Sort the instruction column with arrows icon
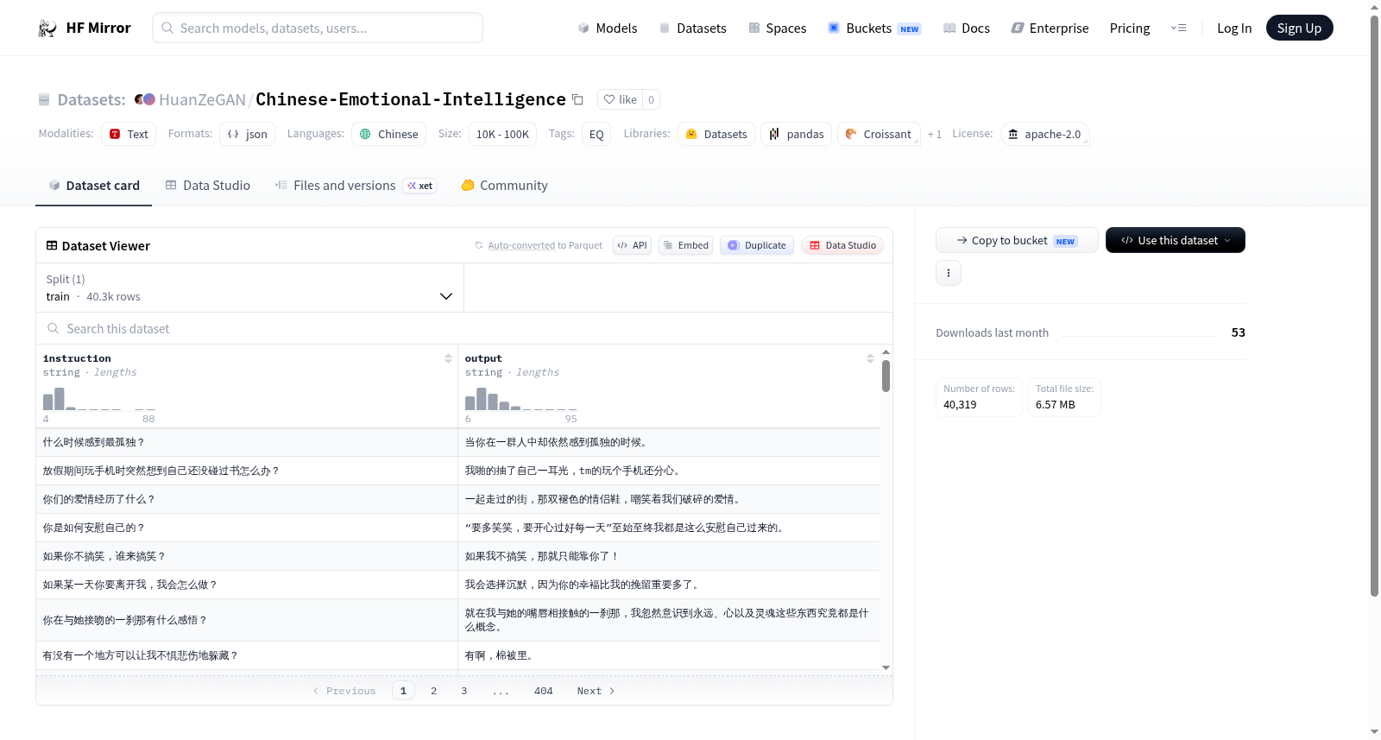The height and width of the screenshot is (740, 1381). 448,358
